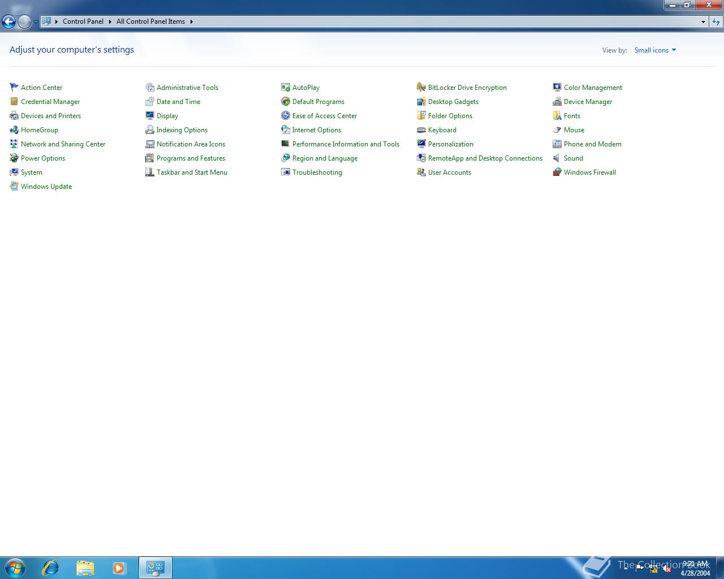Click the AutoPlay icon
The height and width of the screenshot is (579, 724).
286,87
